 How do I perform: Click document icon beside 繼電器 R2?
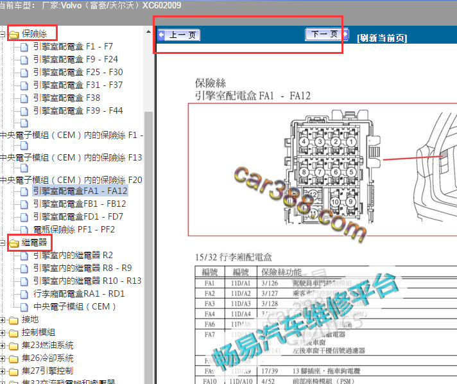point(24,256)
